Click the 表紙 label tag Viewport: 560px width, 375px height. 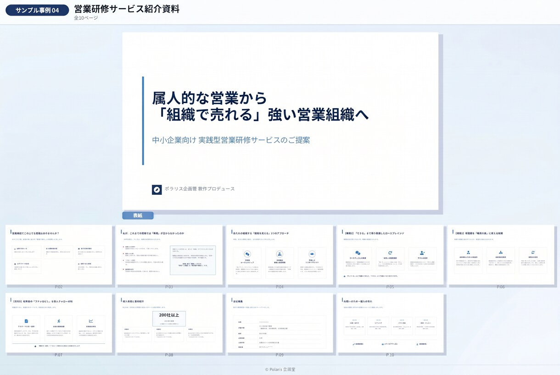tap(138, 215)
